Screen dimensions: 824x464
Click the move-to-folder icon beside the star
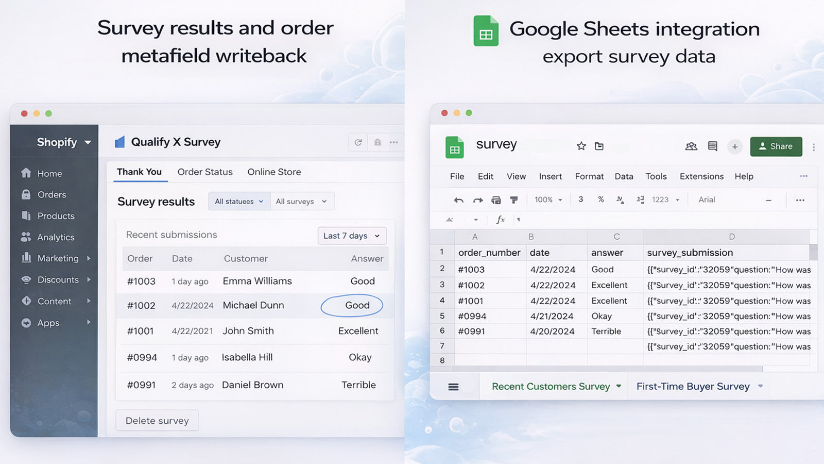[x=599, y=146]
